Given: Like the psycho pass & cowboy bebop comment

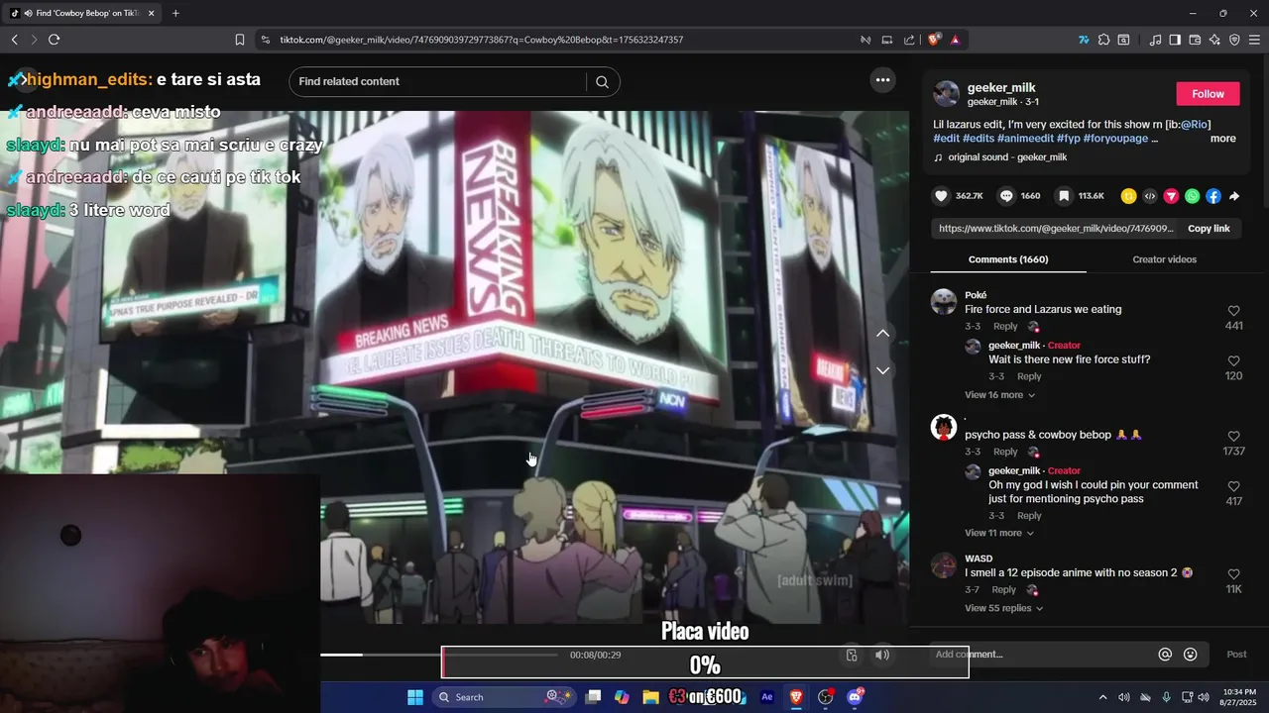Looking at the screenshot, I should (1233, 437).
